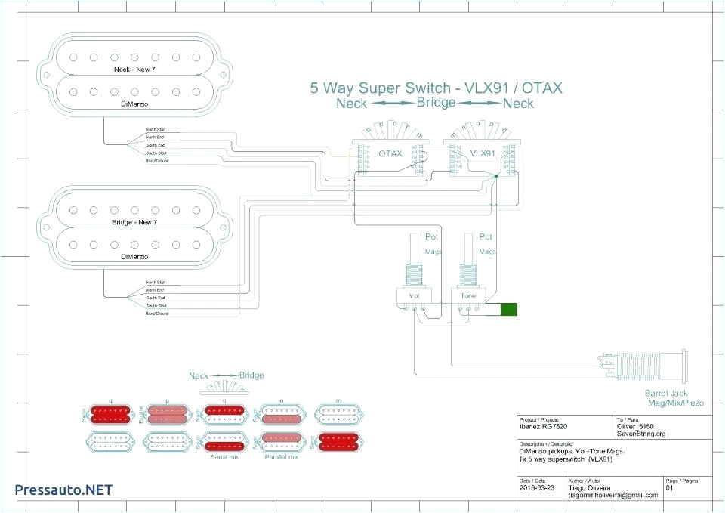Image resolution: width=725 pixels, height=513 pixels.
Task: Click the tiagommholiveira@gmail.com email link
Action: pyautogui.click(x=613, y=496)
